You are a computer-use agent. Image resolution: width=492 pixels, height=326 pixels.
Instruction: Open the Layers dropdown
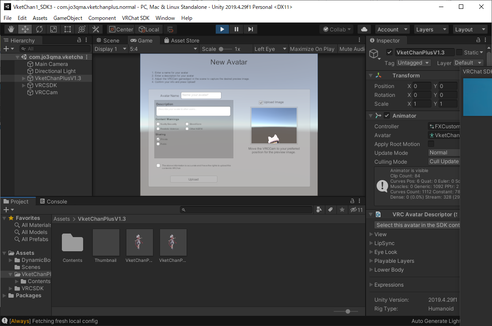(431, 29)
